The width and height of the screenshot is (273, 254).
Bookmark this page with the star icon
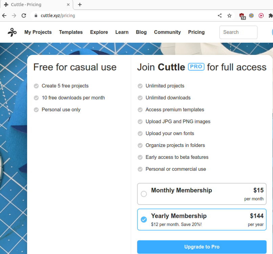pos(229,16)
